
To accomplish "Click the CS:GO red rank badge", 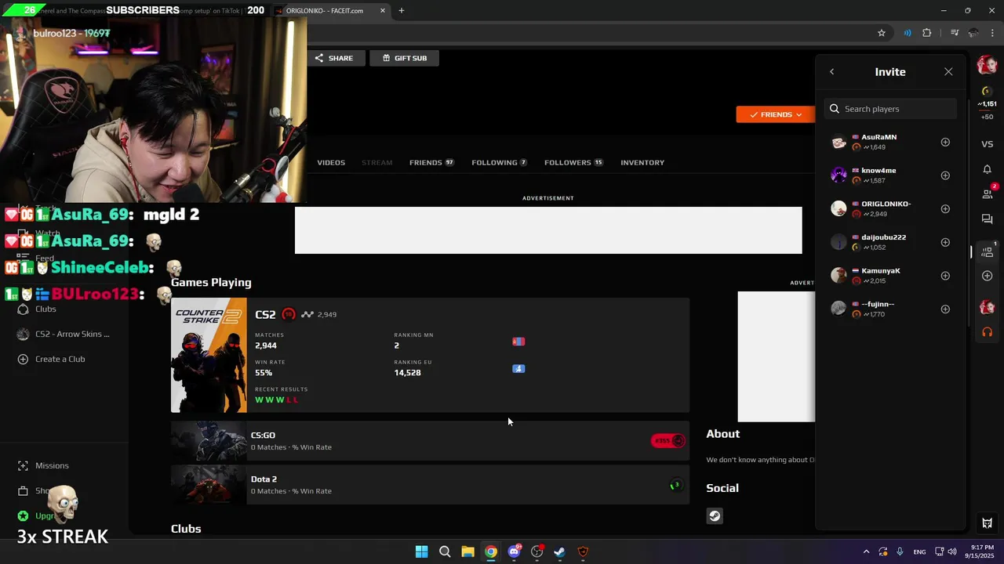I will tap(668, 441).
